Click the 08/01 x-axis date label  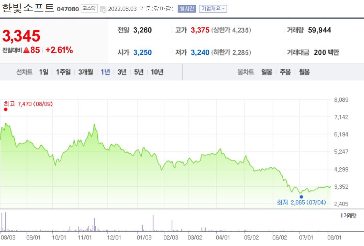tap(334, 237)
